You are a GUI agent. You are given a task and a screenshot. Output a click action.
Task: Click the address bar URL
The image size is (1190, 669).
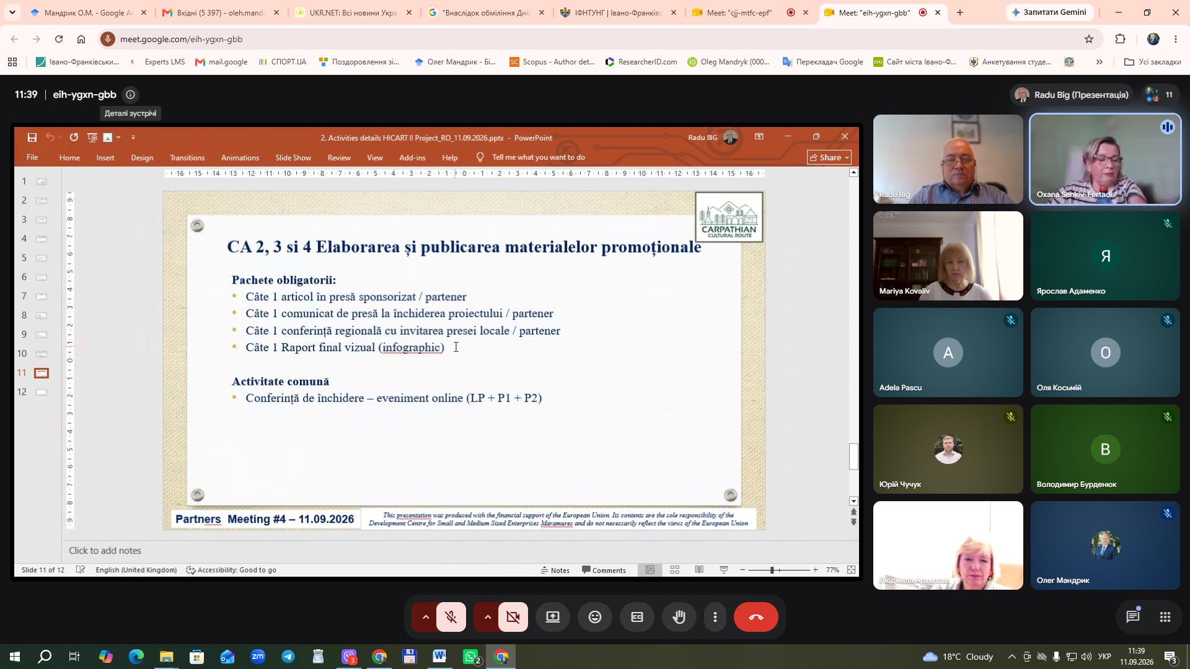[181, 39]
